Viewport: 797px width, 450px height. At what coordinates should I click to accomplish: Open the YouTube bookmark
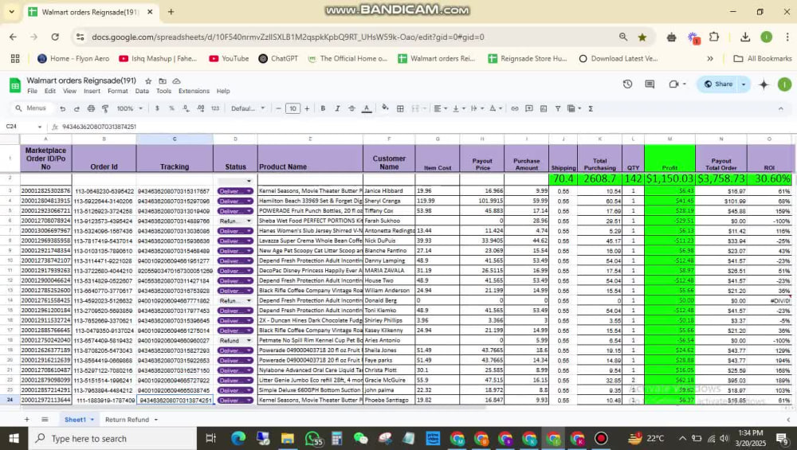coord(229,58)
